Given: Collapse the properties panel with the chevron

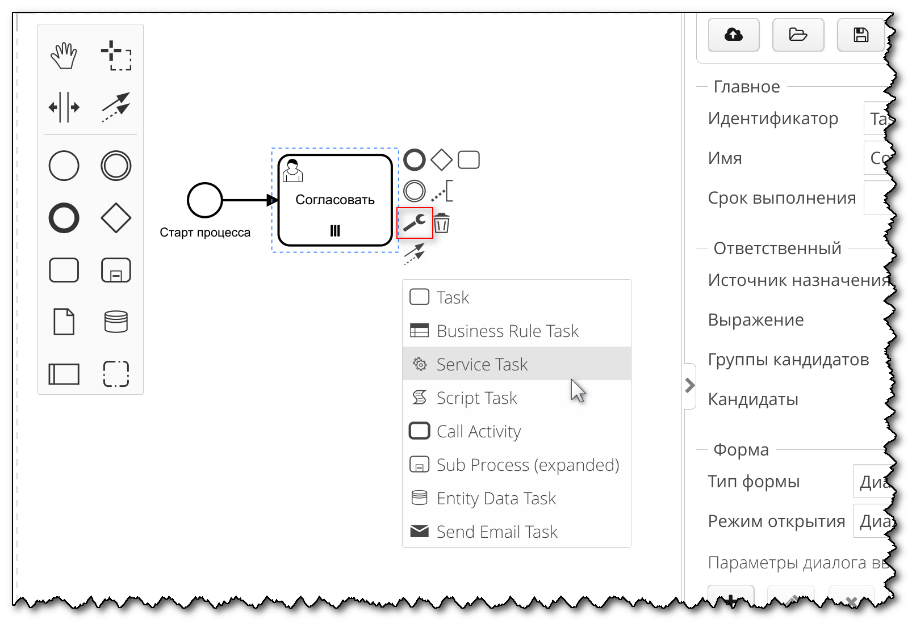Looking at the screenshot, I should [x=690, y=386].
